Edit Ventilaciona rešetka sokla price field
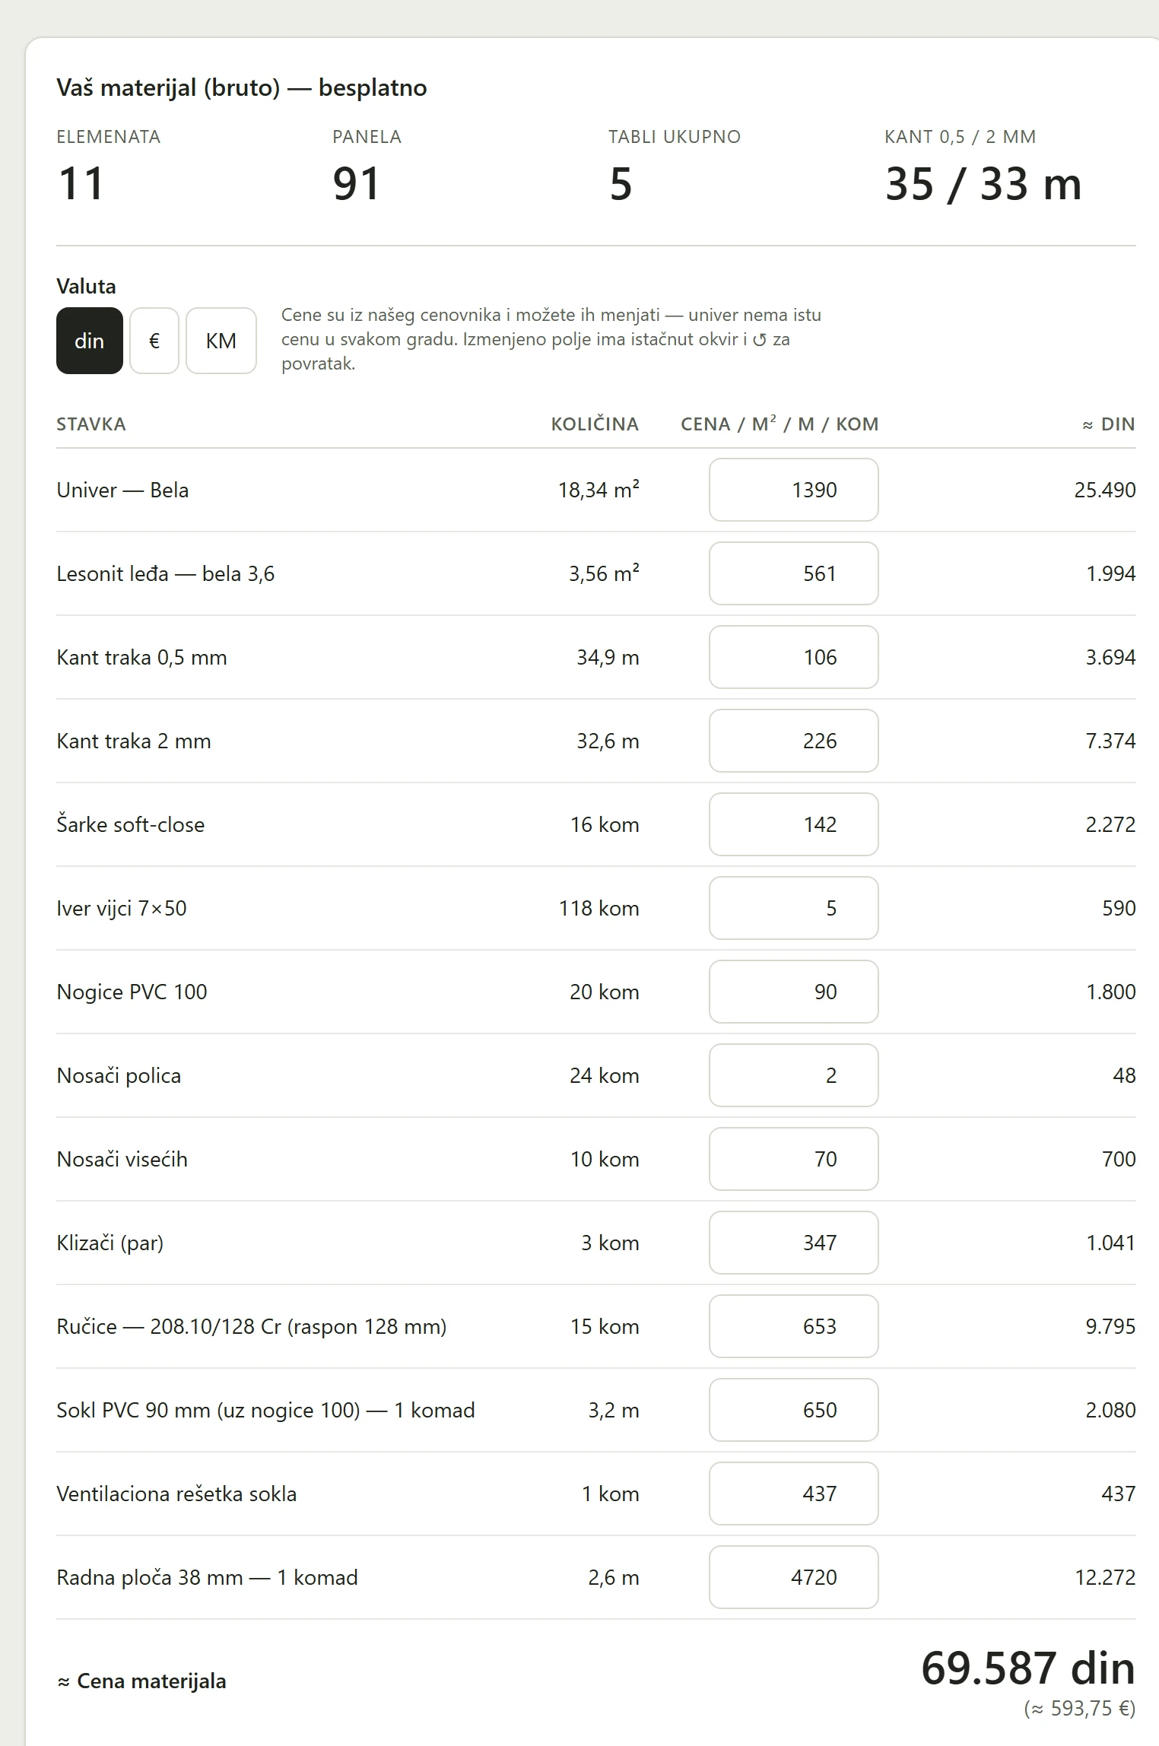This screenshot has height=1746, width=1159. point(794,1494)
